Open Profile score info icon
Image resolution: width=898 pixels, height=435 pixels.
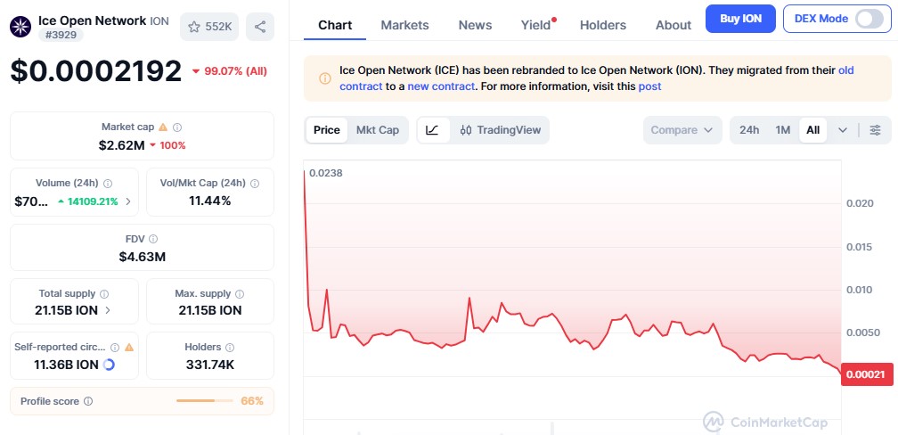[88, 401]
